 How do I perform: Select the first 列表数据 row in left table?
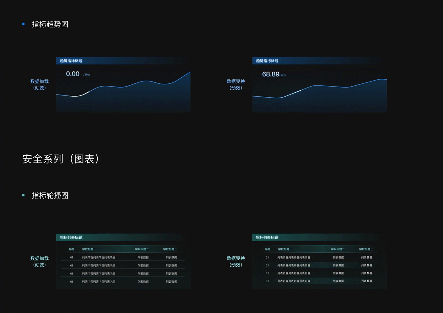click(x=143, y=257)
